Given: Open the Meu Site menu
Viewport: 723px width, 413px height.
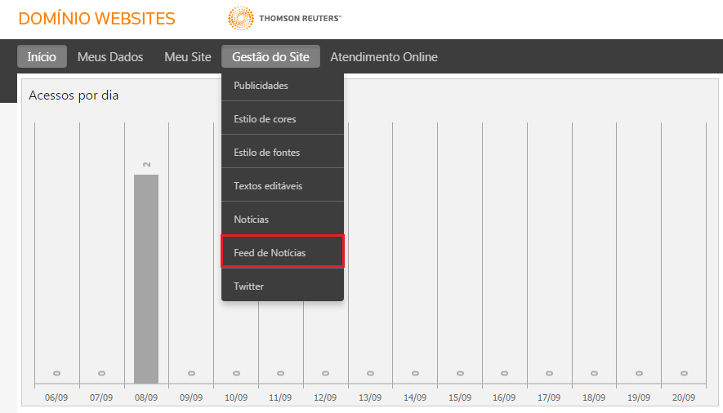Looking at the screenshot, I should tap(188, 56).
